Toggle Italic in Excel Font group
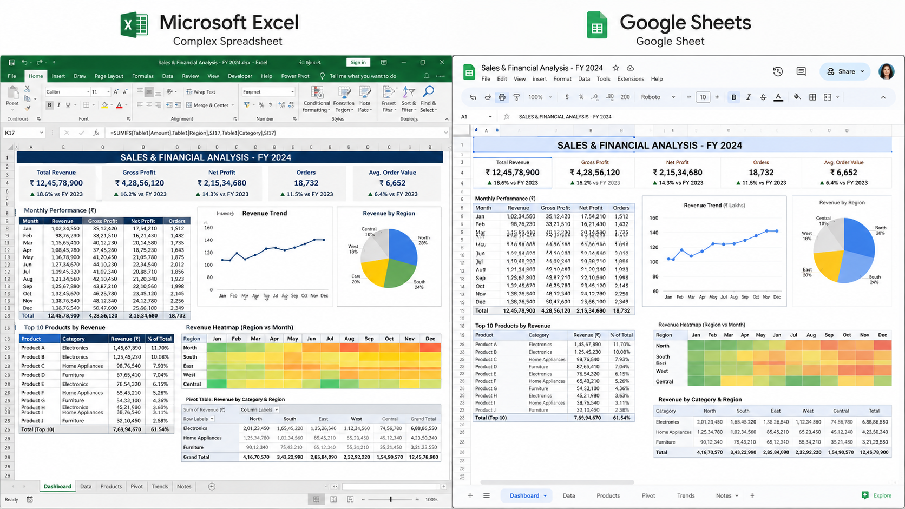Viewport: 905px width, 509px height. tap(58, 105)
